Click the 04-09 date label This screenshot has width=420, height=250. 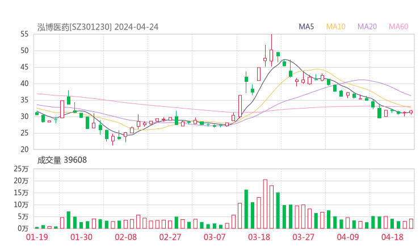tap(348, 237)
